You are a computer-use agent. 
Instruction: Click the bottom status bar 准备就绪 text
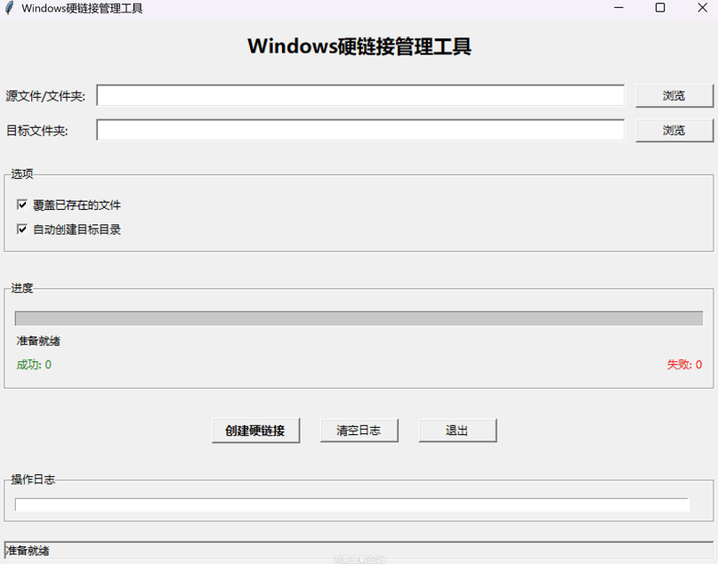click(27, 551)
